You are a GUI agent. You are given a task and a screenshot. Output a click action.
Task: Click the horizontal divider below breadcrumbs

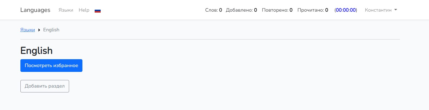pos(210,39)
